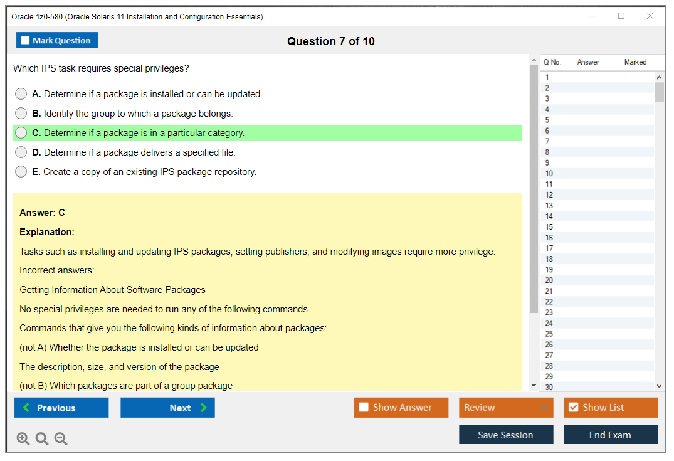The image size is (674, 461).
Task: Advance with the Next button
Action: point(167,408)
